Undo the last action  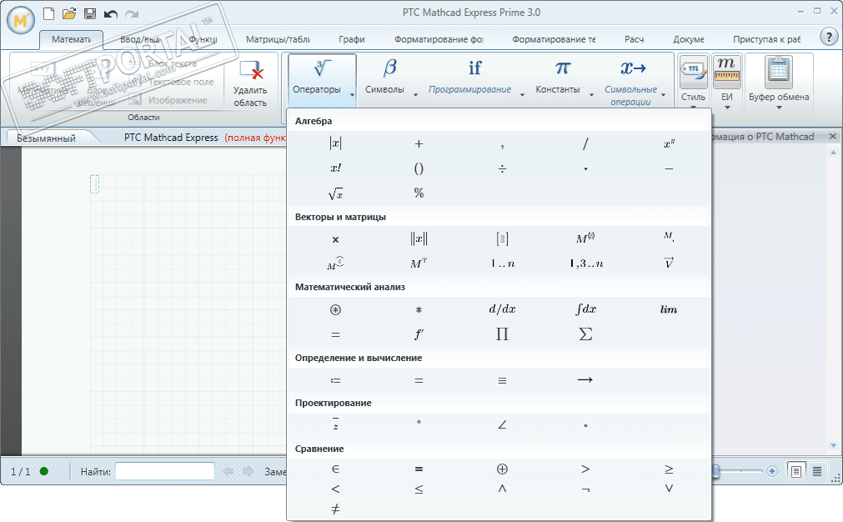click(111, 14)
